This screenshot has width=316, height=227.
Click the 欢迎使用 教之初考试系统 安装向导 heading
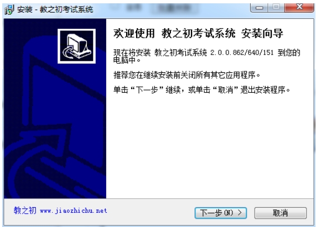tap(198, 33)
